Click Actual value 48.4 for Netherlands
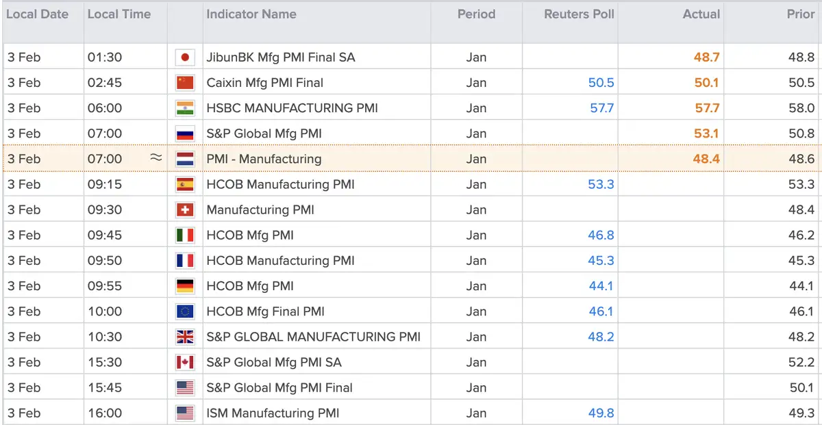 706,159
